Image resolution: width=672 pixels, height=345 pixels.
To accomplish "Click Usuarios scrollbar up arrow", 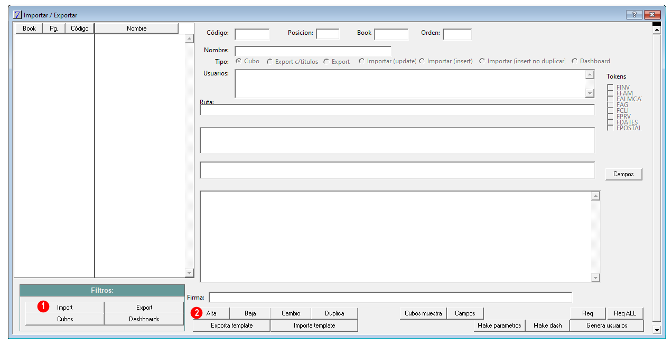I will (590, 75).
